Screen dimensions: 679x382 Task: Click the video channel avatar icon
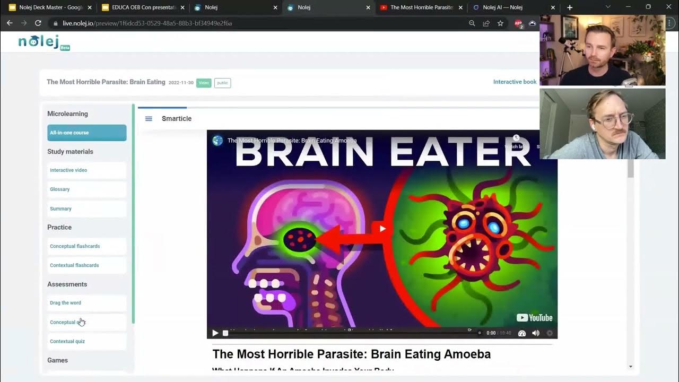pos(217,141)
